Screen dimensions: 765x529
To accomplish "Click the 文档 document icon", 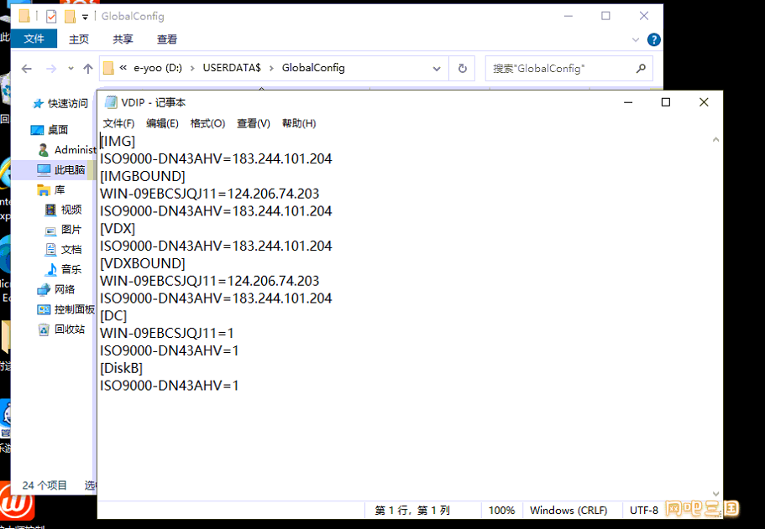I will [50, 249].
